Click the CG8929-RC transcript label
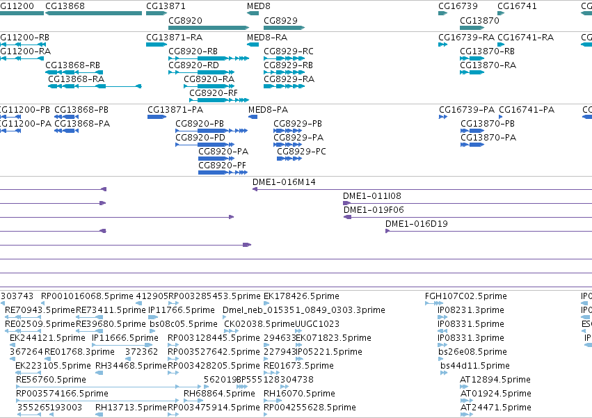The height and width of the screenshot is (418, 592). [289, 51]
